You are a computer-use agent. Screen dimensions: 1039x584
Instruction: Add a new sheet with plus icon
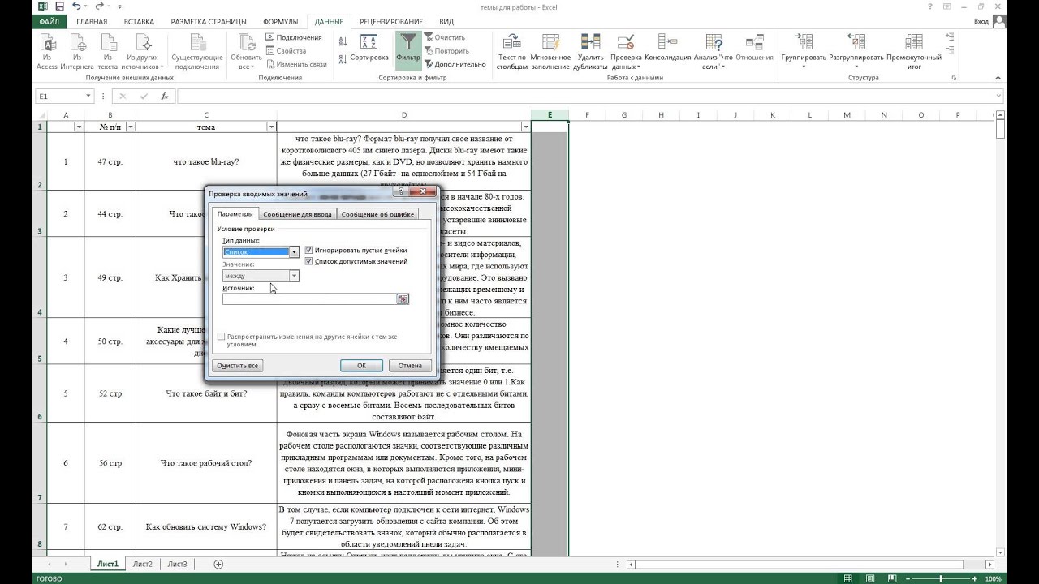(x=218, y=564)
